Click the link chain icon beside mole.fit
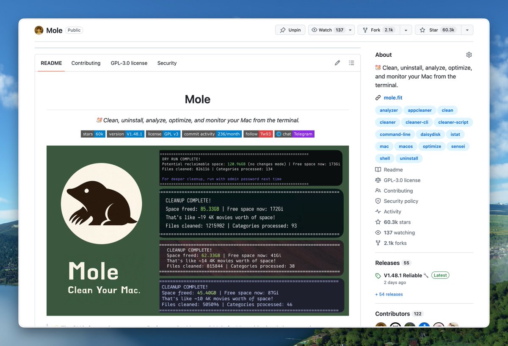 coord(378,98)
